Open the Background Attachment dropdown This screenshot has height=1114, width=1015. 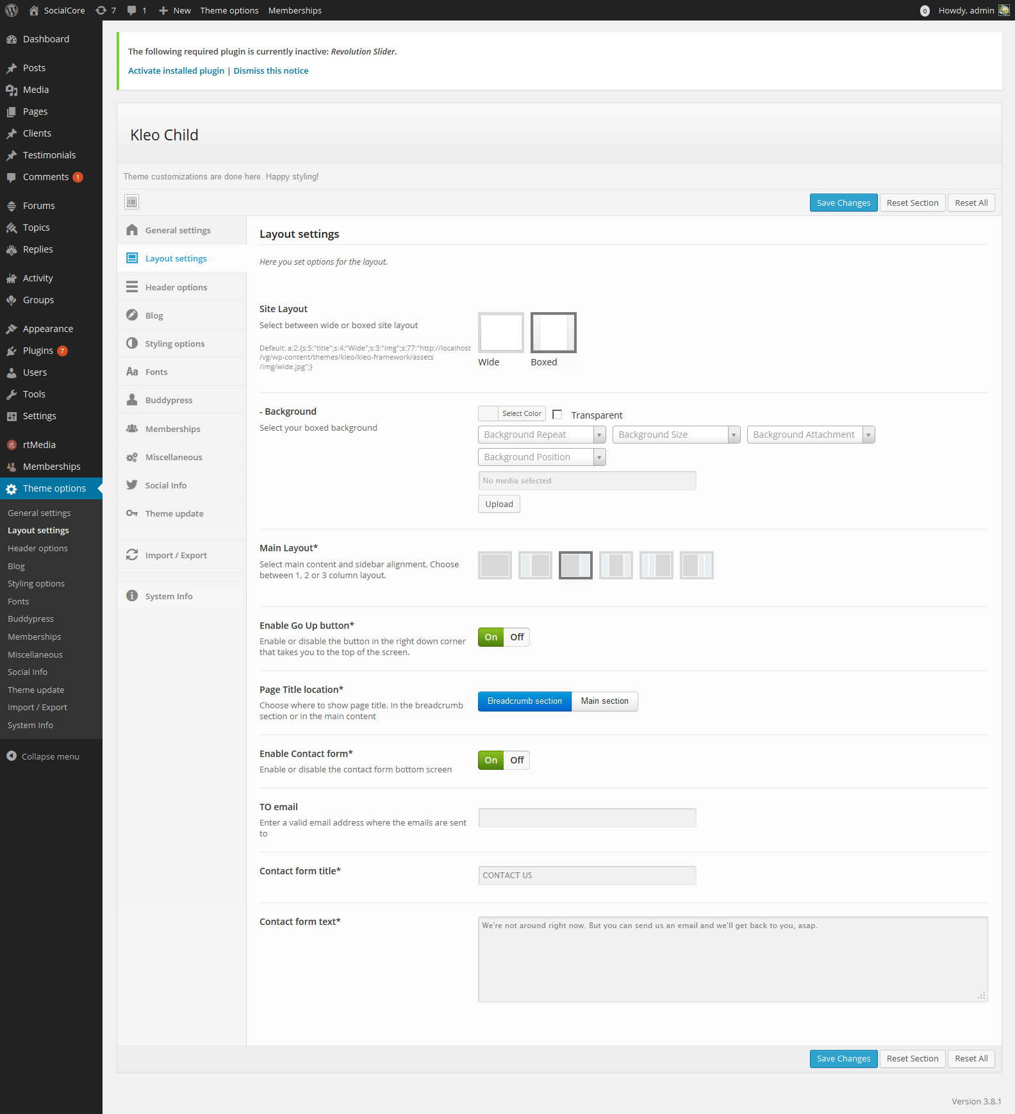coord(811,435)
